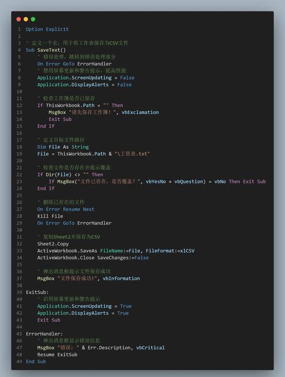Click the Kill File statement

[50, 216]
